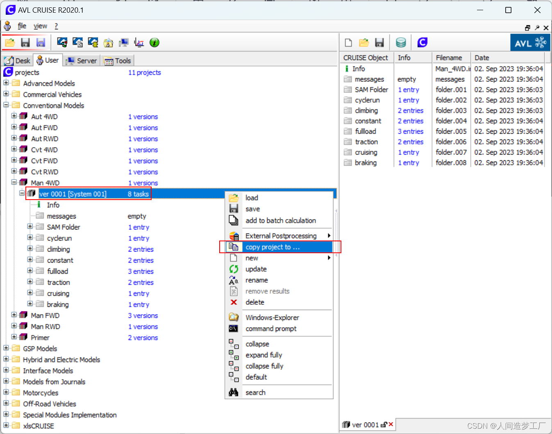Screen dimensions: 552x434
Task: Click the AVL logo button
Action: [530, 43]
